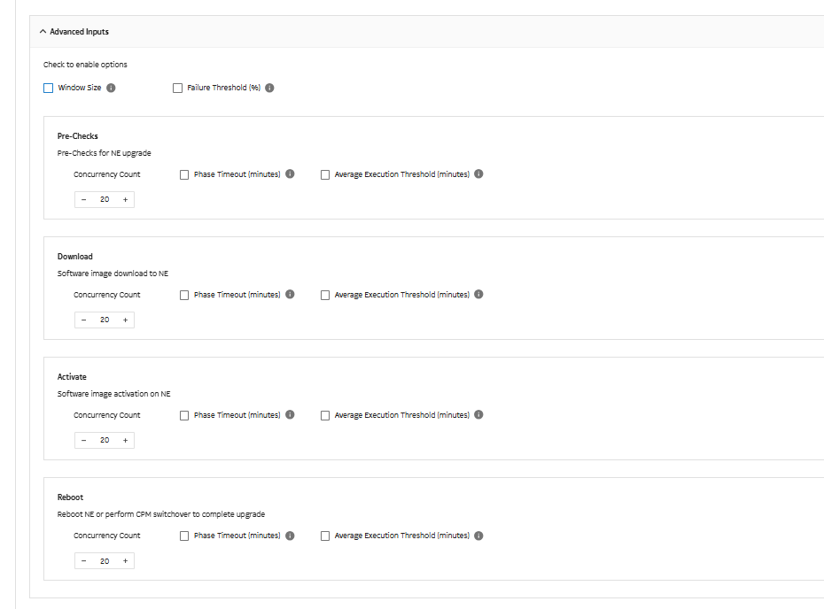Check Phase Timeout for Download phase
The width and height of the screenshot is (824, 609).
[184, 295]
